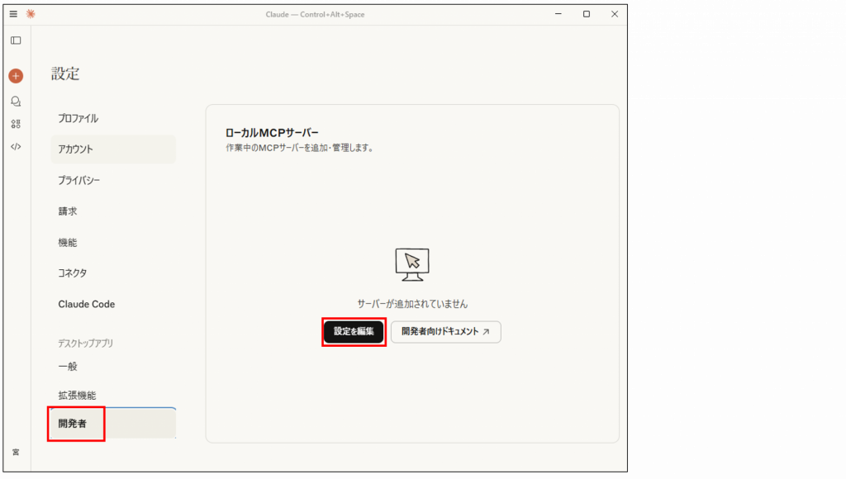
Task: Go to the 請求 settings section
Action: pyautogui.click(x=68, y=211)
